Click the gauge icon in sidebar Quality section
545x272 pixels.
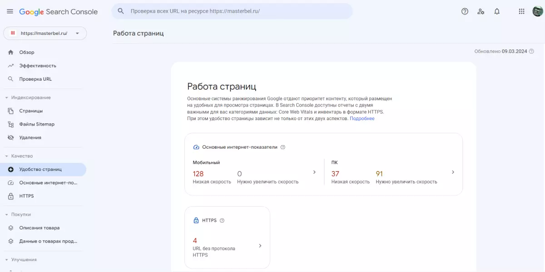(11, 183)
